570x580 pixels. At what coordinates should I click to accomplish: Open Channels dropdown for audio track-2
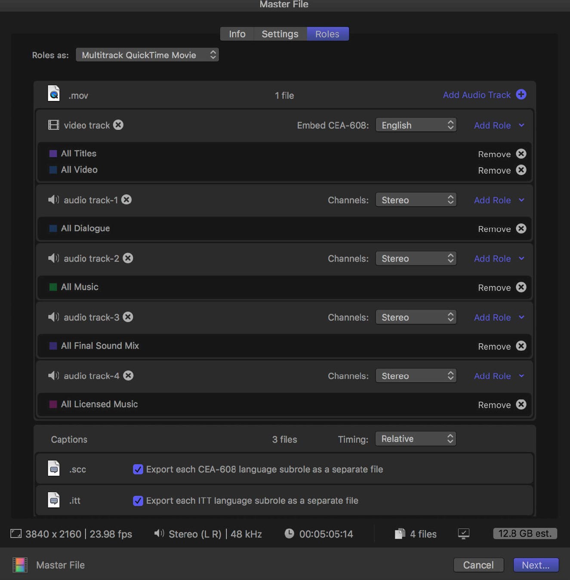tap(416, 258)
